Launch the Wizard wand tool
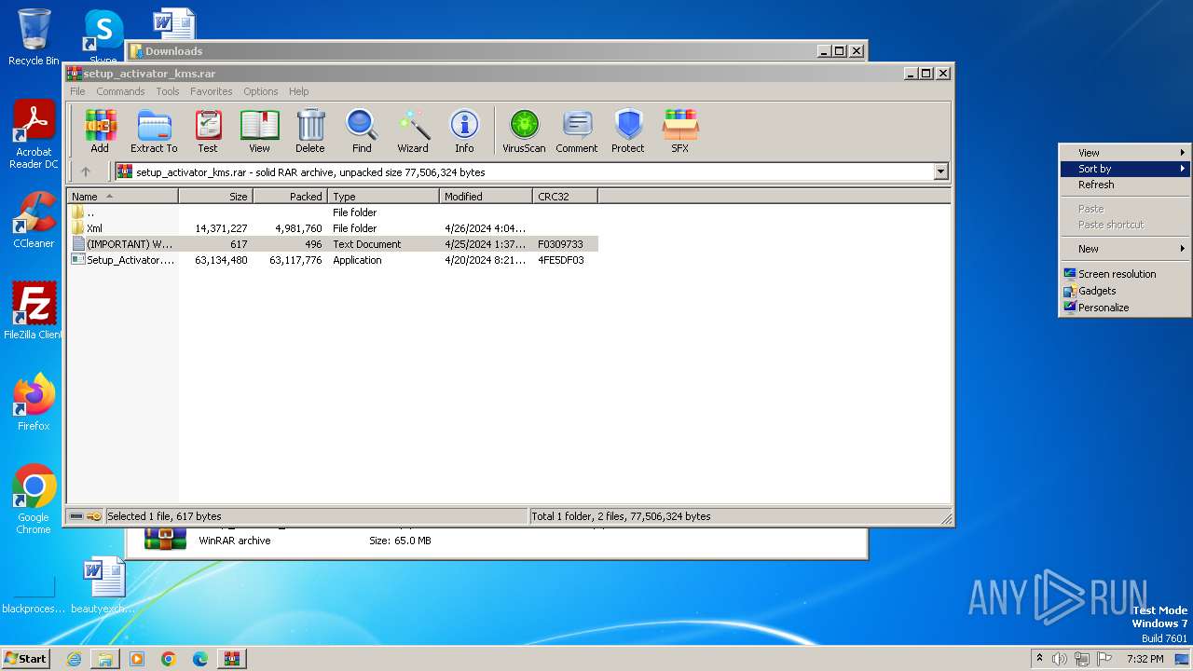The image size is (1193, 671). coord(413,130)
